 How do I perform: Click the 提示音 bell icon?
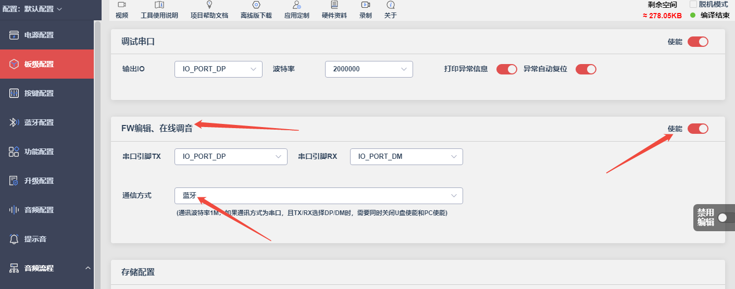pyautogui.click(x=14, y=239)
